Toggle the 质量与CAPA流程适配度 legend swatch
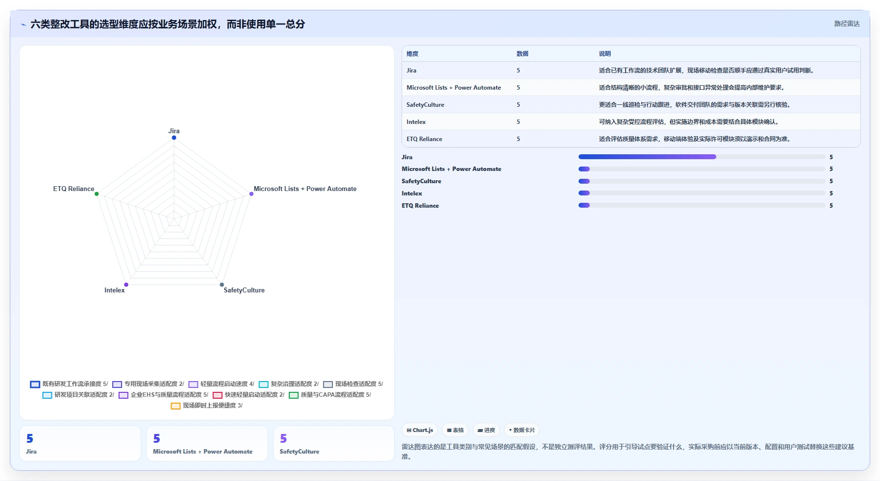 tap(294, 395)
